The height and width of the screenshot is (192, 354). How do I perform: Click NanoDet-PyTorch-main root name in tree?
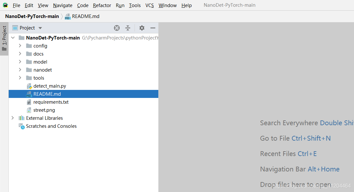pyautogui.click(x=53, y=38)
